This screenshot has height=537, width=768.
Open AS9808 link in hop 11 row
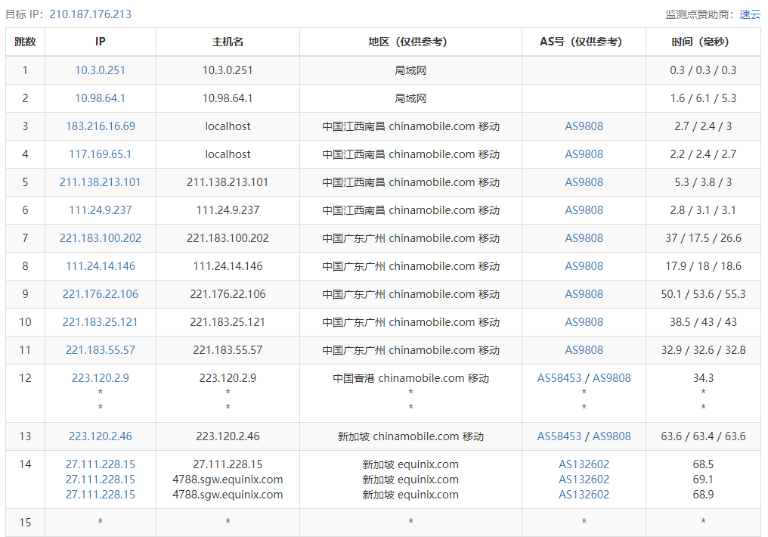point(584,349)
